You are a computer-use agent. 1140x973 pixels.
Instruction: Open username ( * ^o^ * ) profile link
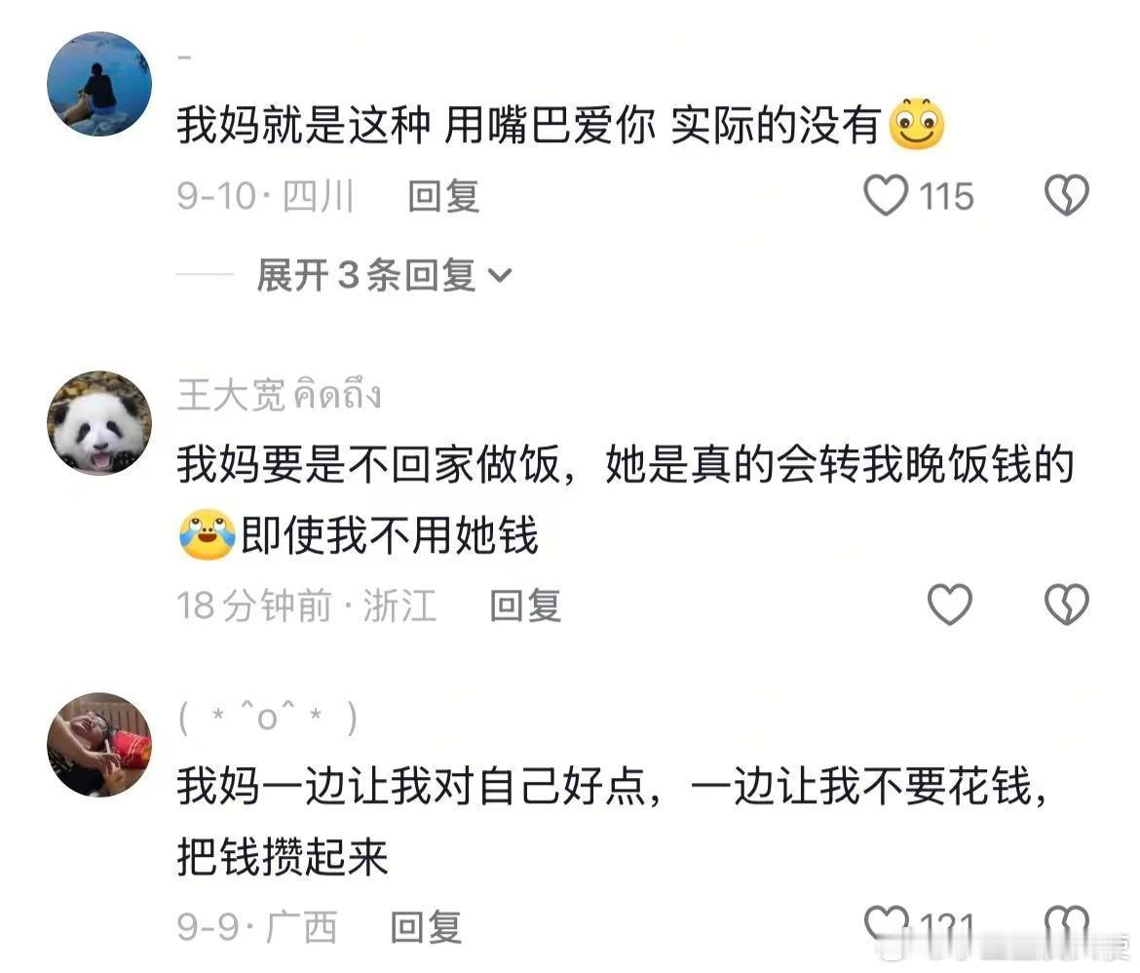pos(268,718)
